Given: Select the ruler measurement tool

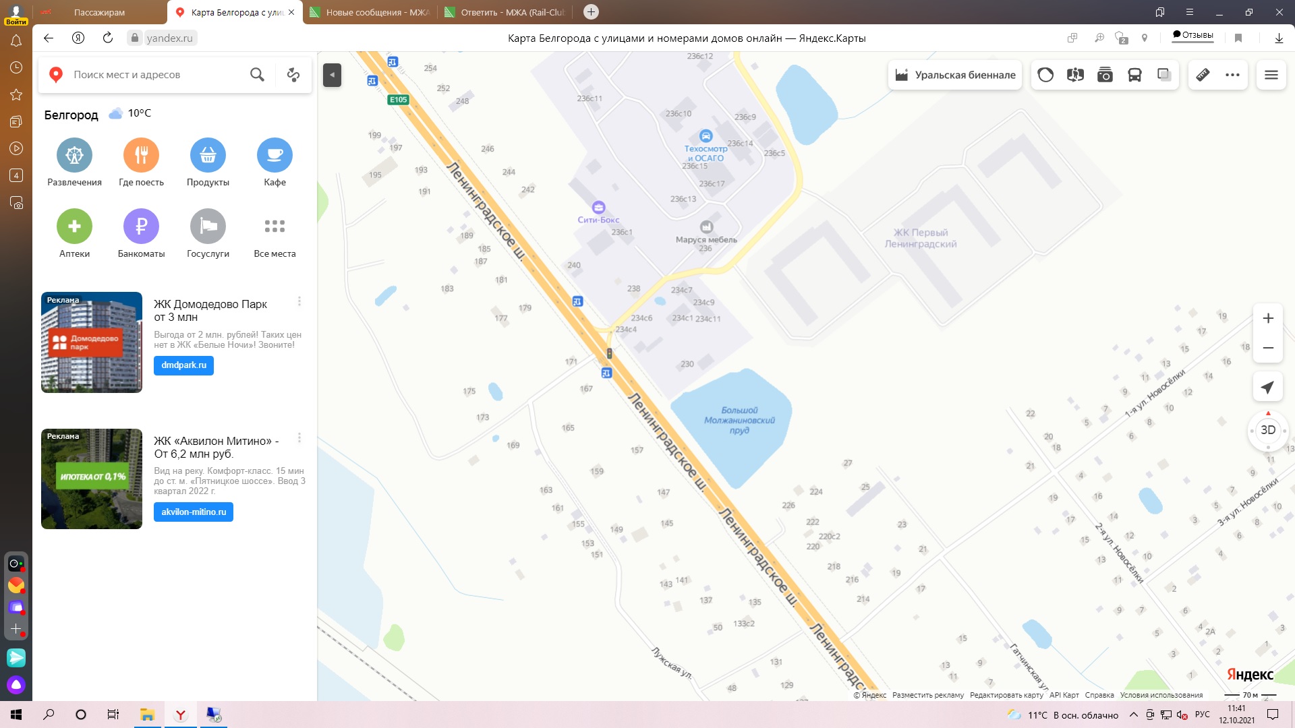Looking at the screenshot, I should (x=1203, y=75).
